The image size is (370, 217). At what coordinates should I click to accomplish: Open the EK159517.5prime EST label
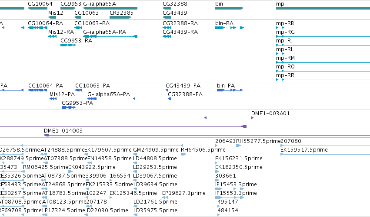point(304,150)
